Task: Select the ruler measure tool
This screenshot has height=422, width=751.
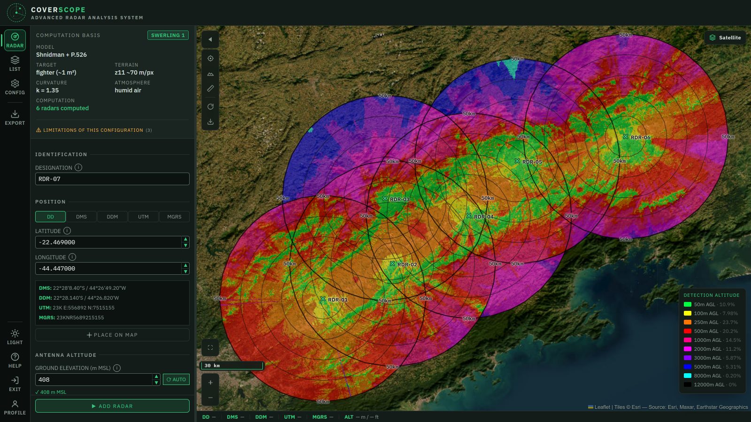Action: [x=210, y=88]
